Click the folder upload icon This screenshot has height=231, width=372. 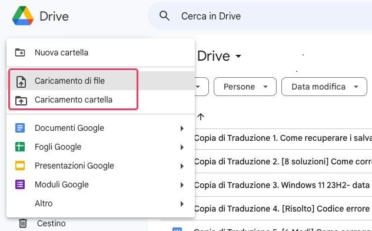tap(21, 101)
